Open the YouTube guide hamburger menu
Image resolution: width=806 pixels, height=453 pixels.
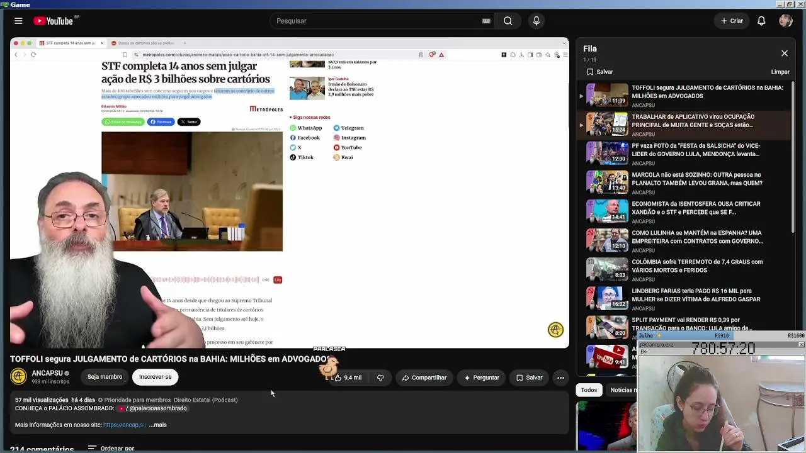(x=18, y=21)
